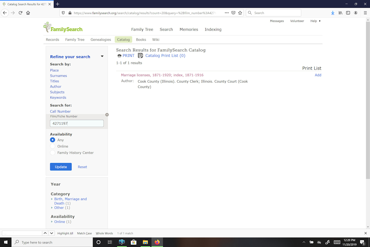The image size is (370, 247).
Task: Open a new browser tab
Action: [x=57, y=4]
